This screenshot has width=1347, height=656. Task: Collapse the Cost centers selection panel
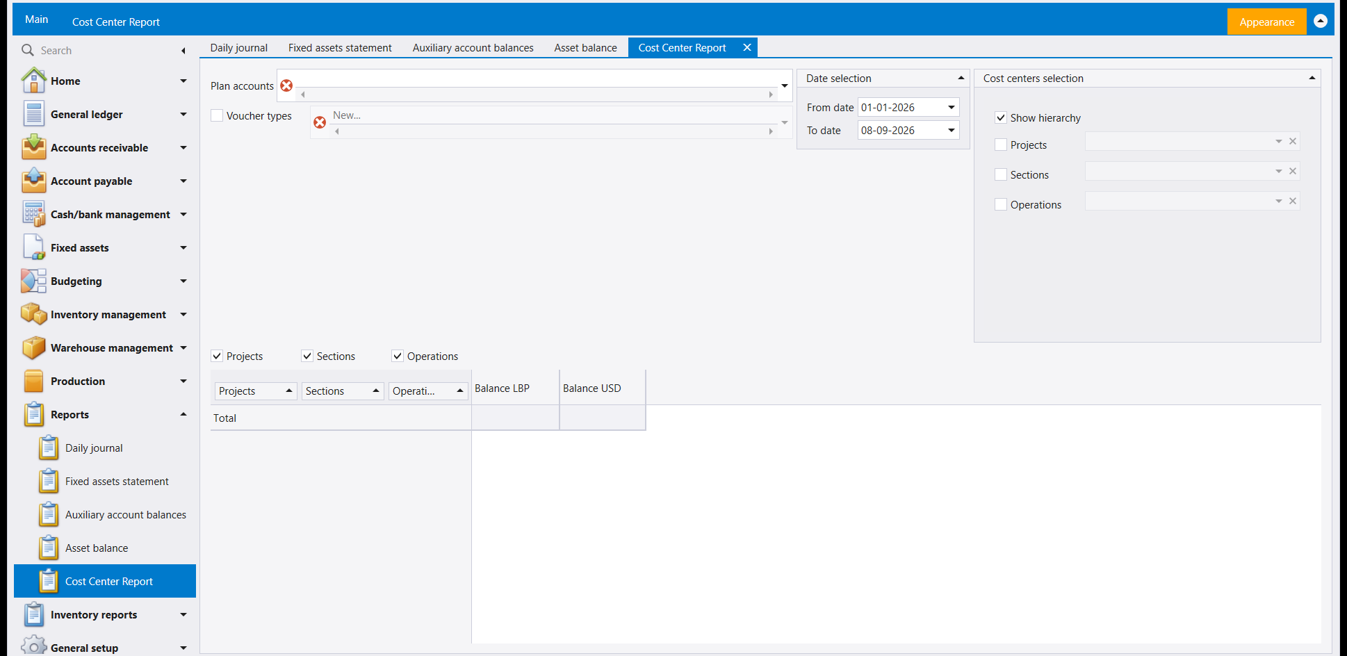pos(1312,78)
